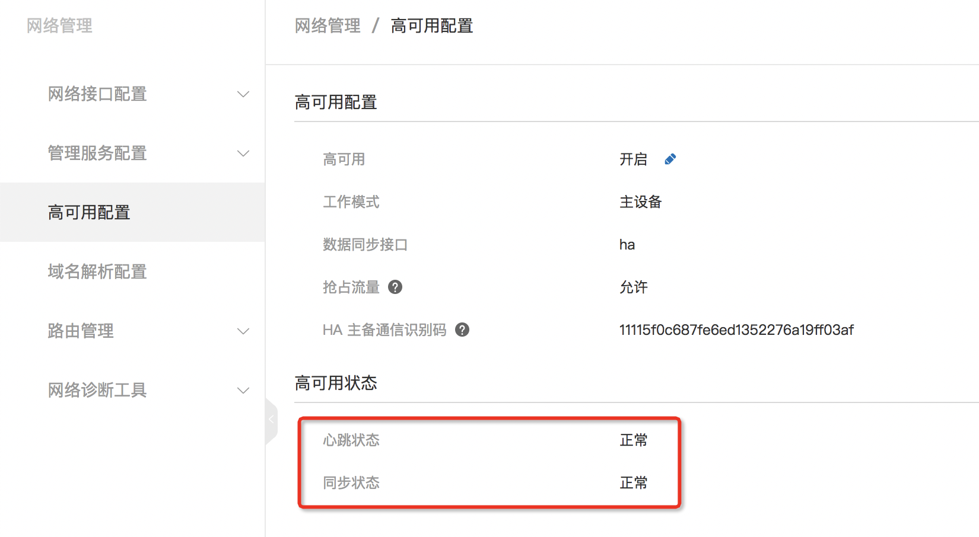Click help icon next to 抢占流量
Screen dimensions: 979x537
click(x=395, y=287)
